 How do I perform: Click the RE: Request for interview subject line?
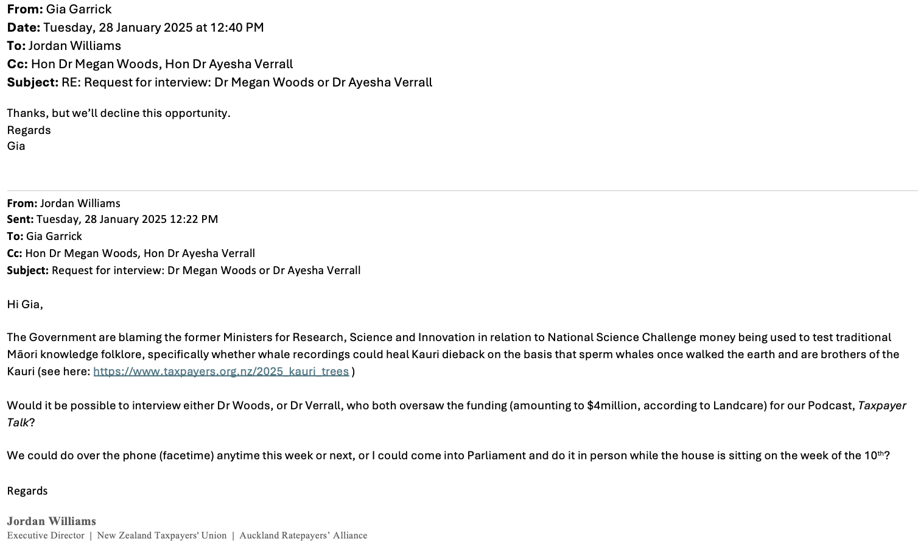coord(247,82)
